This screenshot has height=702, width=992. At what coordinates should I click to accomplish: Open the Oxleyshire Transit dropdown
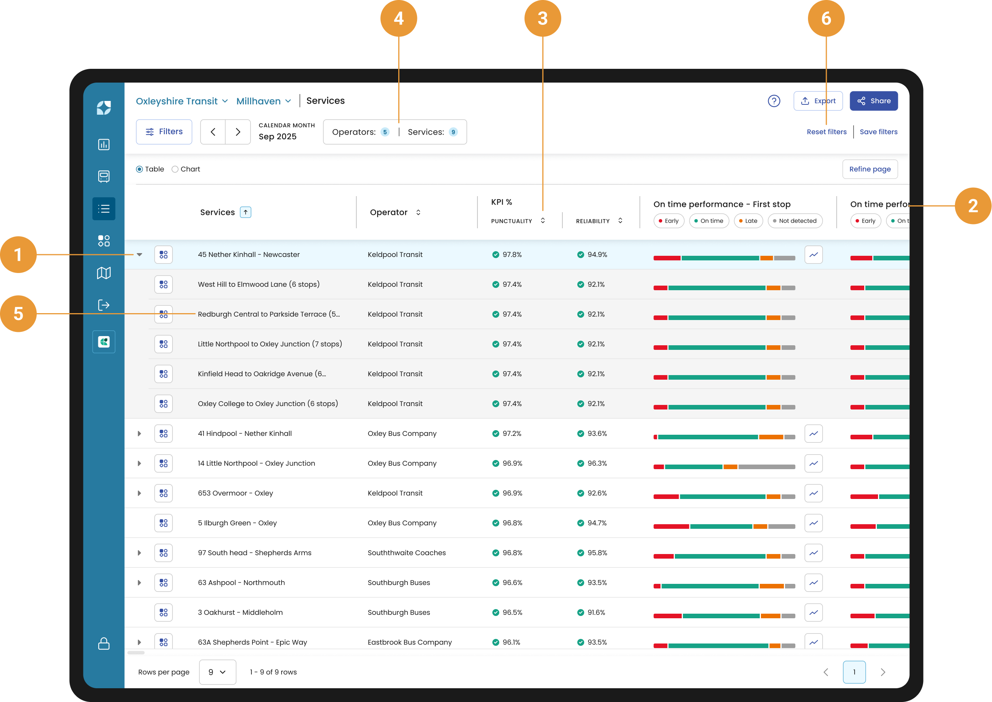[182, 101]
